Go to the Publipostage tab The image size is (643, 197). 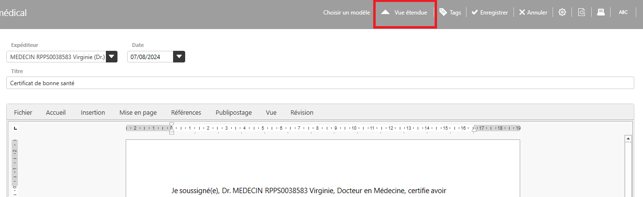[x=234, y=112]
